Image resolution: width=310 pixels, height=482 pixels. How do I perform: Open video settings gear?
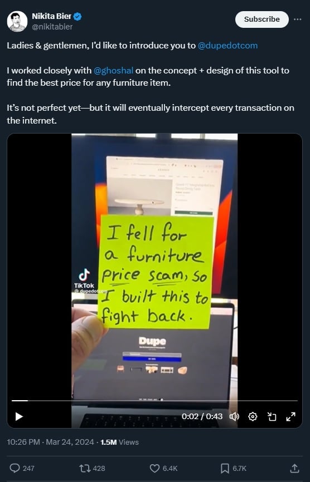click(x=253, y=416)
